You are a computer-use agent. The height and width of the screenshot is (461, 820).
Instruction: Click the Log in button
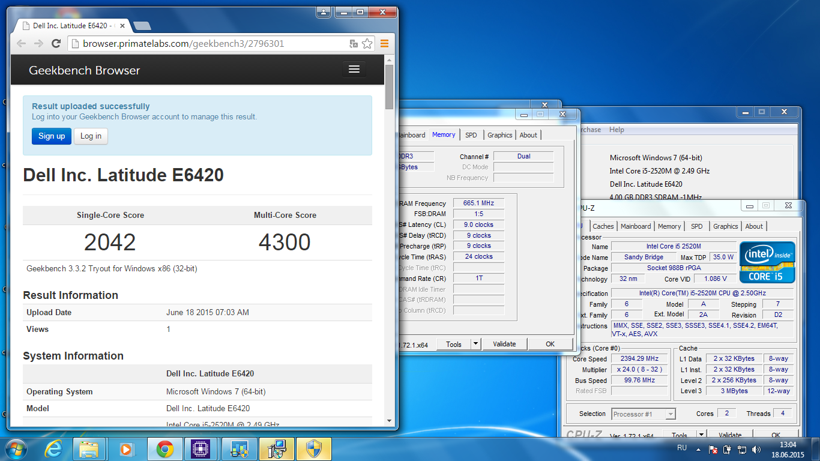(x=91, y=136)
